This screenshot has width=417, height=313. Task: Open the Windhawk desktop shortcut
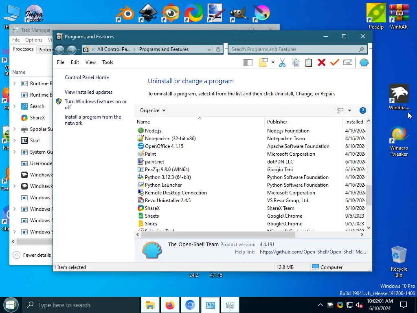pos(399,97)
